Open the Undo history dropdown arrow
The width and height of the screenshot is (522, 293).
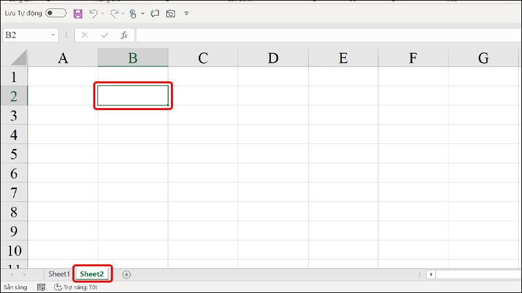point(102,14)
